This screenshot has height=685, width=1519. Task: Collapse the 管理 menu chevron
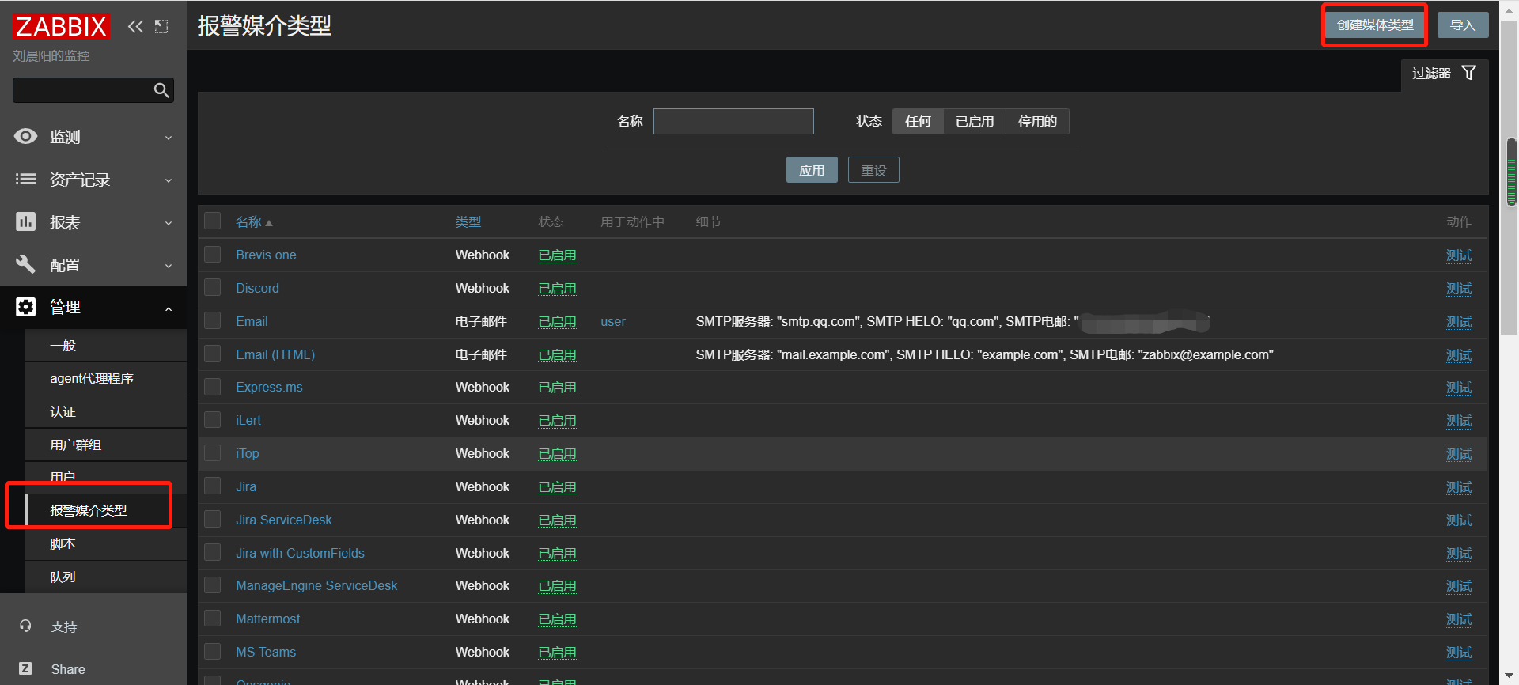click(x=169, y=308)
